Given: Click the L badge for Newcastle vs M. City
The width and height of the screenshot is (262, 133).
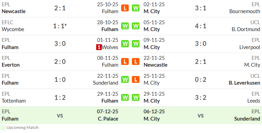Looking at the screenshot, I should (136, 61).
